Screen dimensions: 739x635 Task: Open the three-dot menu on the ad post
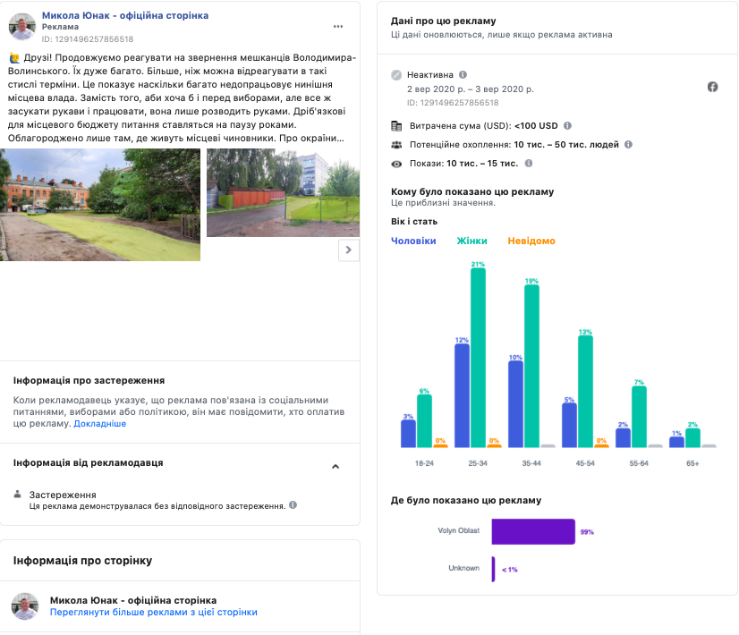pos(337,26)
